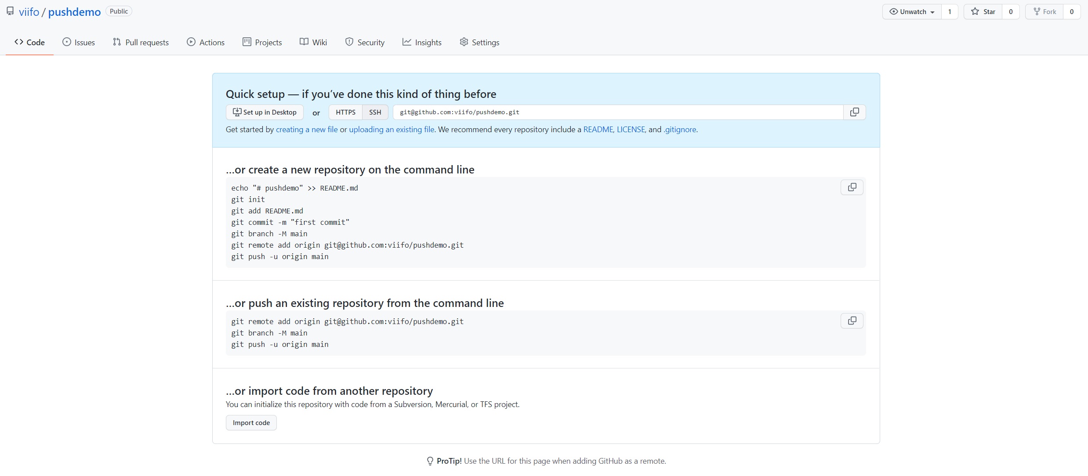Click the Import code button
The width and height of the screenshot is (1088, 476).
pos(251,423)
